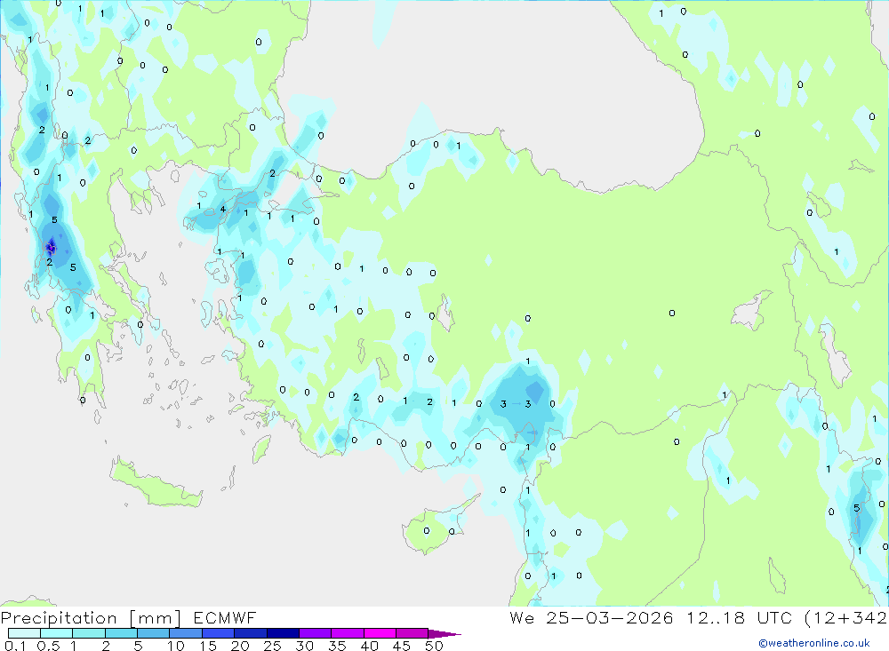Click the '35' legend scale label

pyautogui.click(x=337, y=646)
